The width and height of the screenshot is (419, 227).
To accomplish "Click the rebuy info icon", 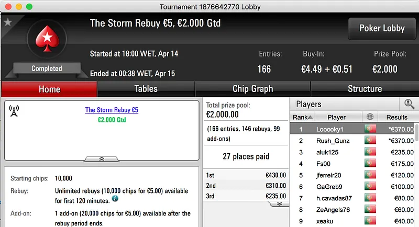I will pyautogui.click(x=115, y=199).
